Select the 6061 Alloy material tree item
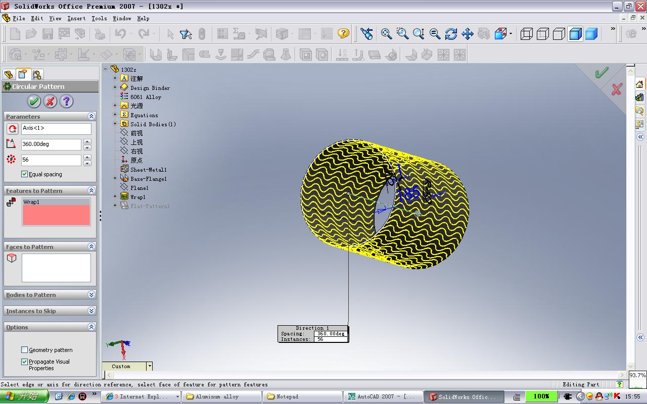Viewport: 647px width, 404px height. point(146,97)
